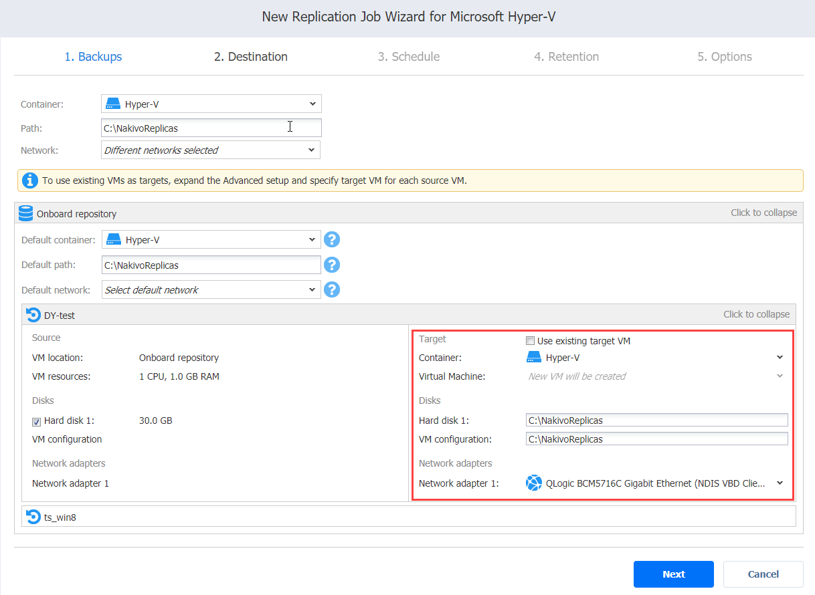Click the Hyper-V icon in the top Container box

(x=113, y=104)
